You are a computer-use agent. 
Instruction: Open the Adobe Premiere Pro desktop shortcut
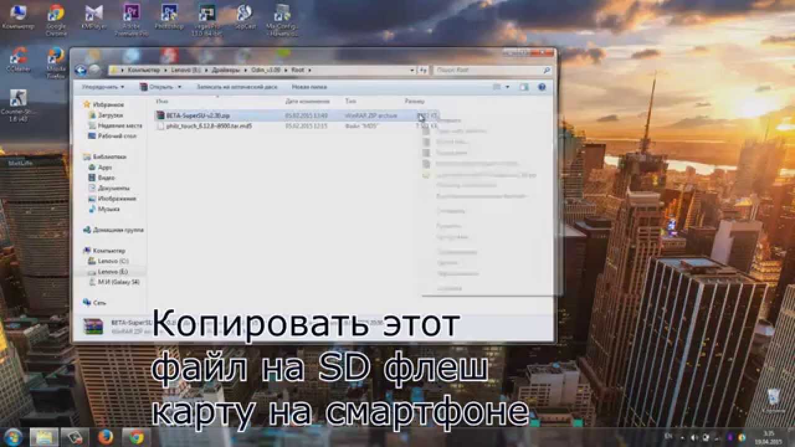[132, 19]
